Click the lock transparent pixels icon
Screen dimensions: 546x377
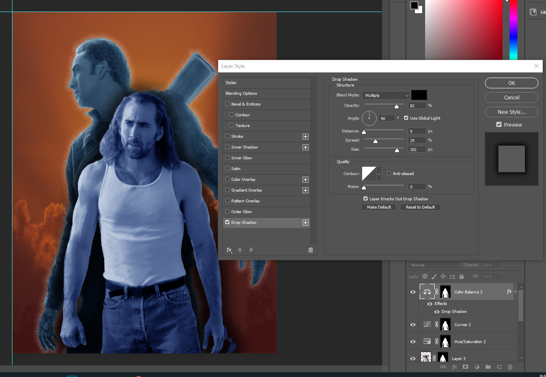[425, 276]
